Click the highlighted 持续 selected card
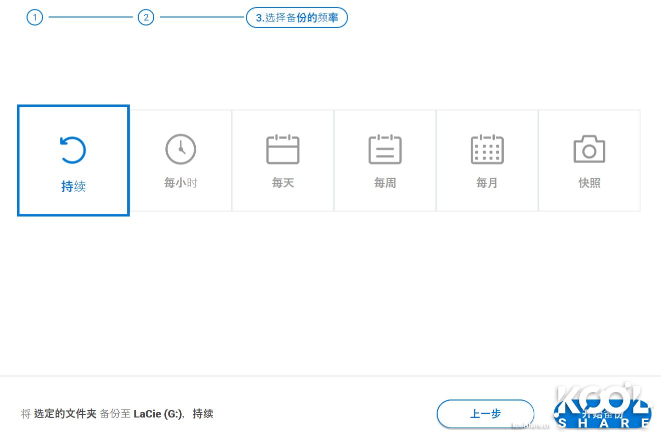Image resolution: width=661 pixels, height=435 pixels. 73,160
